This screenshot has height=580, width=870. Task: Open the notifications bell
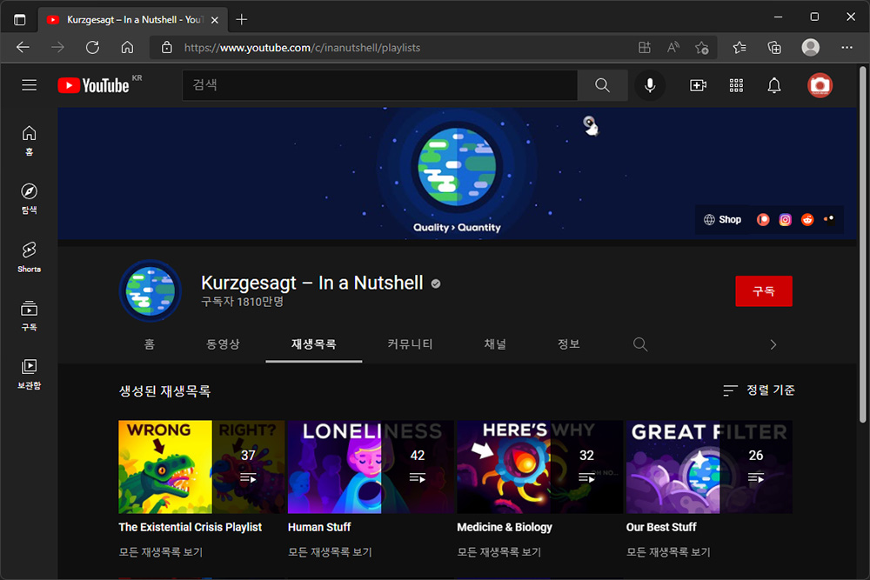click(774, 85)
